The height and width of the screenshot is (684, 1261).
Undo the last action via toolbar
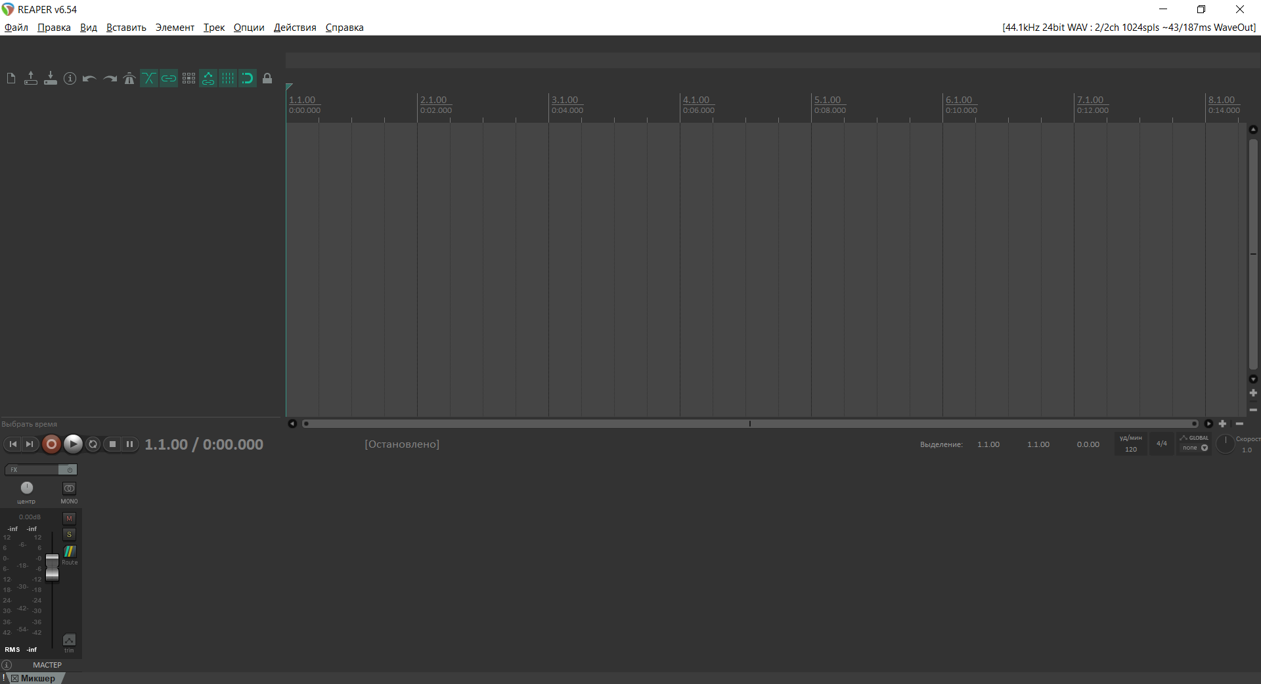click(x=90, y=79)
